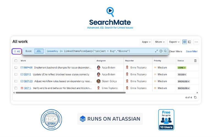The height and width of the screenshot is (137, 220).
Task: Click the Medium priority icon for SSP-23
Action: [x=155, y=67]
